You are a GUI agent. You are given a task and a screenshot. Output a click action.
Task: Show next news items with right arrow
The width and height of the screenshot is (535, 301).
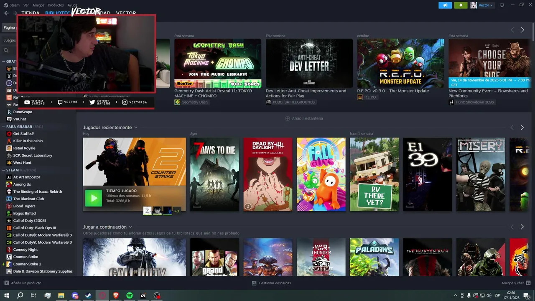(x=522, y=30)
